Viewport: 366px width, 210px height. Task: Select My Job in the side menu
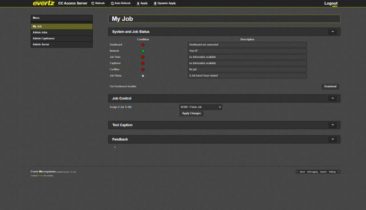(x=62, y=26)
